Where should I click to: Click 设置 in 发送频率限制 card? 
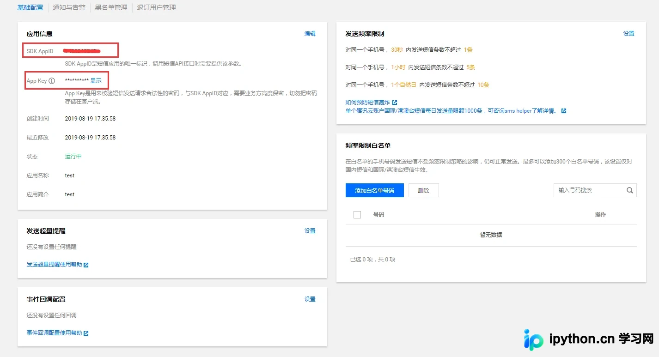629,34
